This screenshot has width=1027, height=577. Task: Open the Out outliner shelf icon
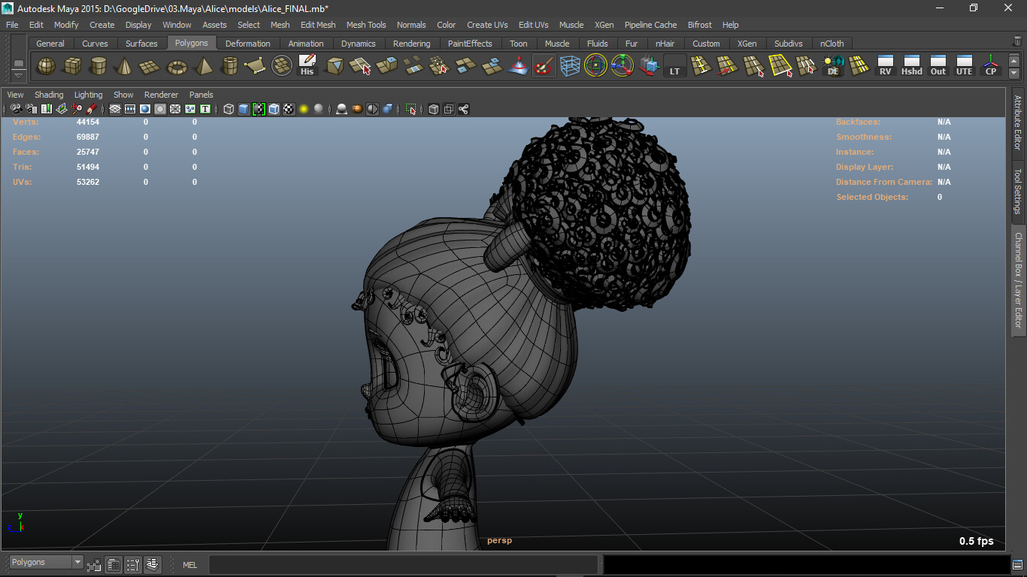click(938, 67)
